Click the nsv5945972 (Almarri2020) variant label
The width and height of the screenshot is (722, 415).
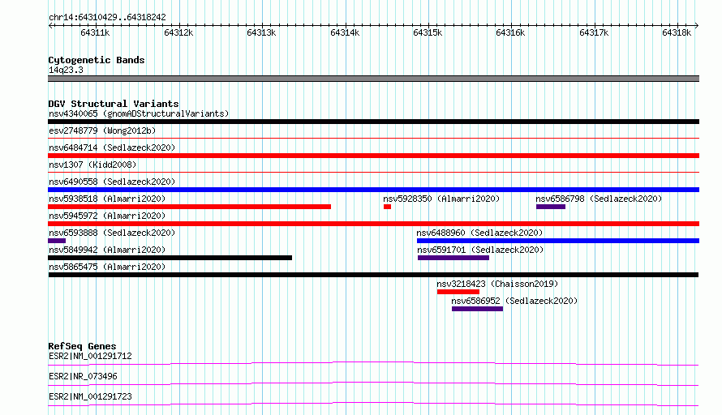(107, 216)
